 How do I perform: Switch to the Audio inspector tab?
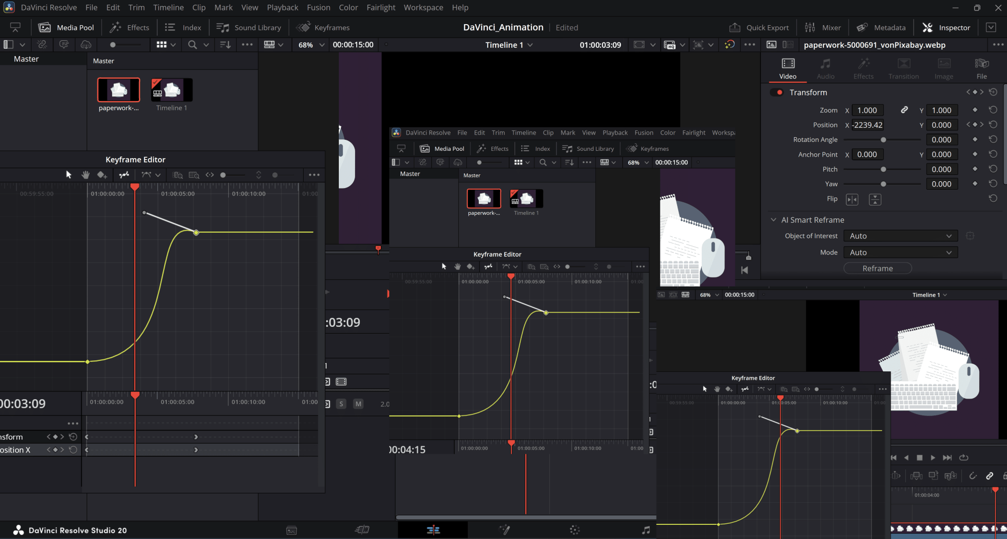click(x=825, y=68)
